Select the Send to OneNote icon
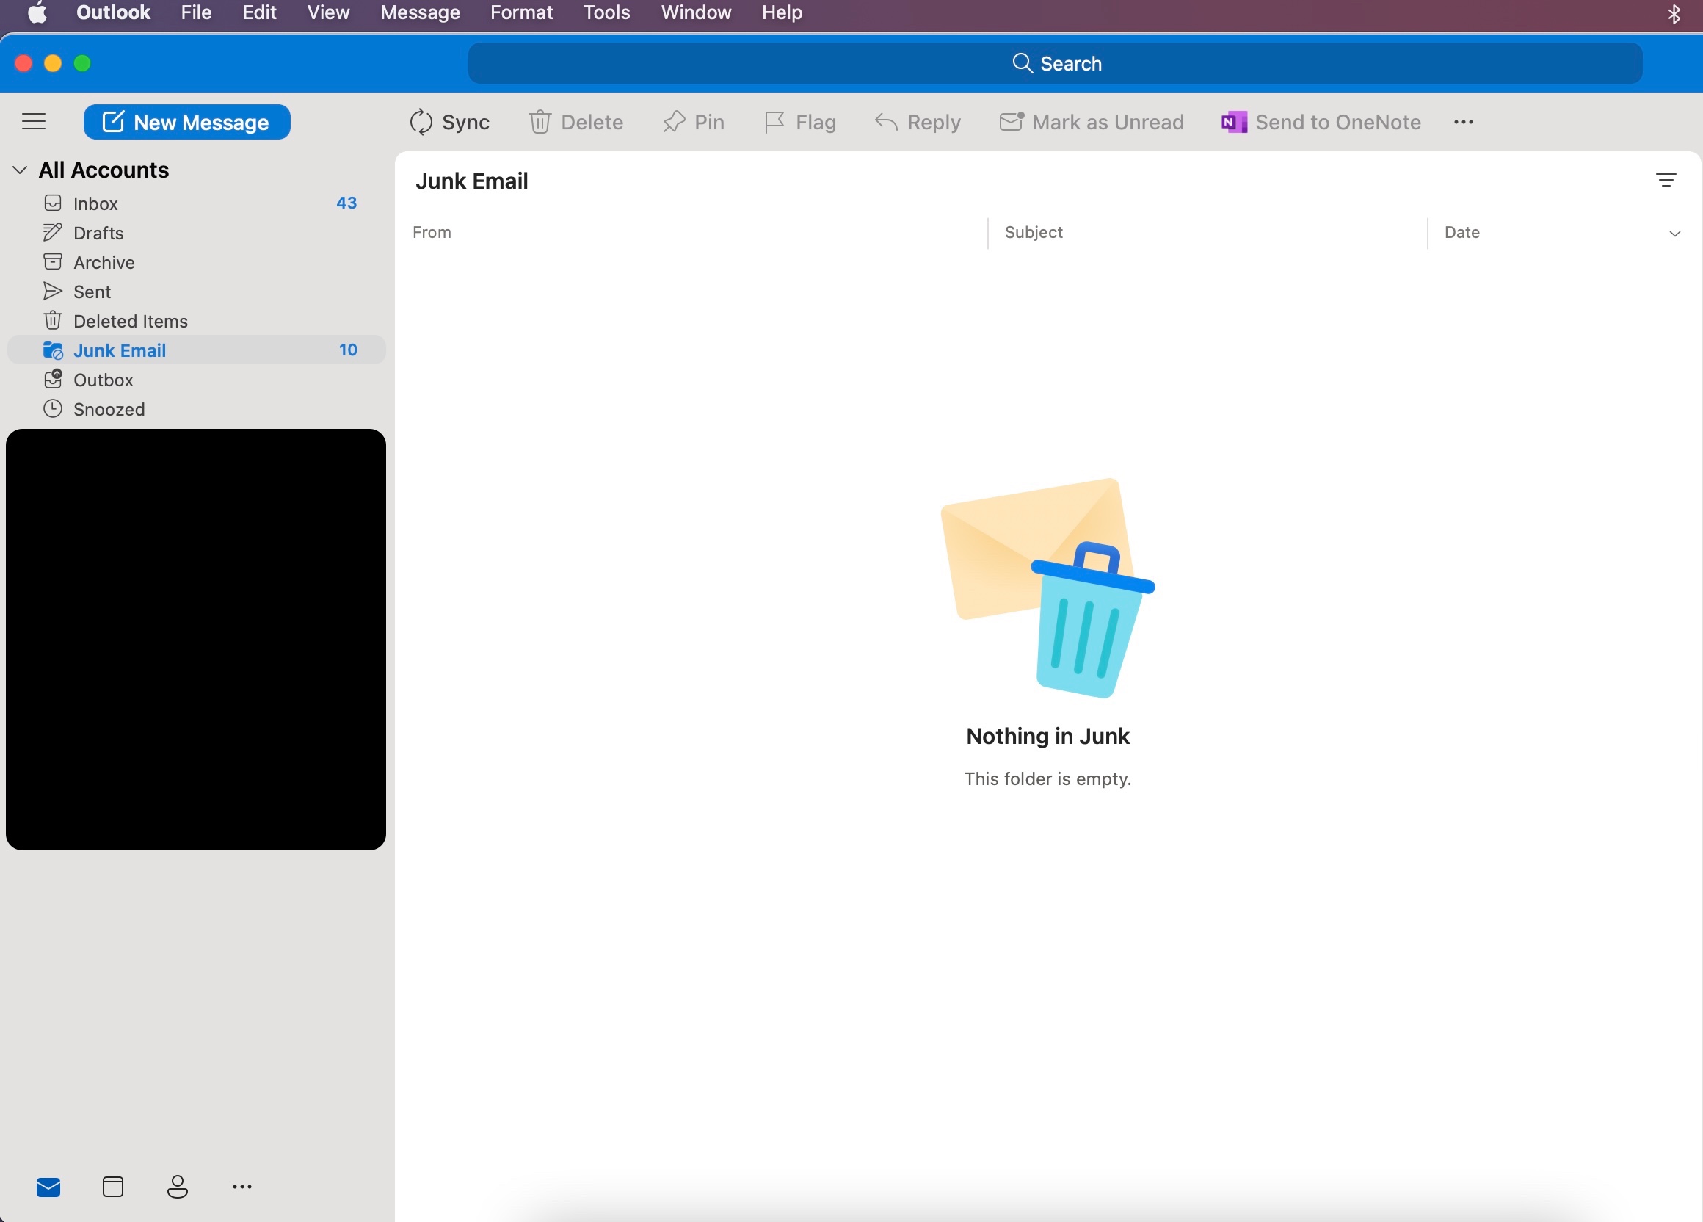Image resolution: width=1703 pixels, height=1222 pixels. [1232, 122]
